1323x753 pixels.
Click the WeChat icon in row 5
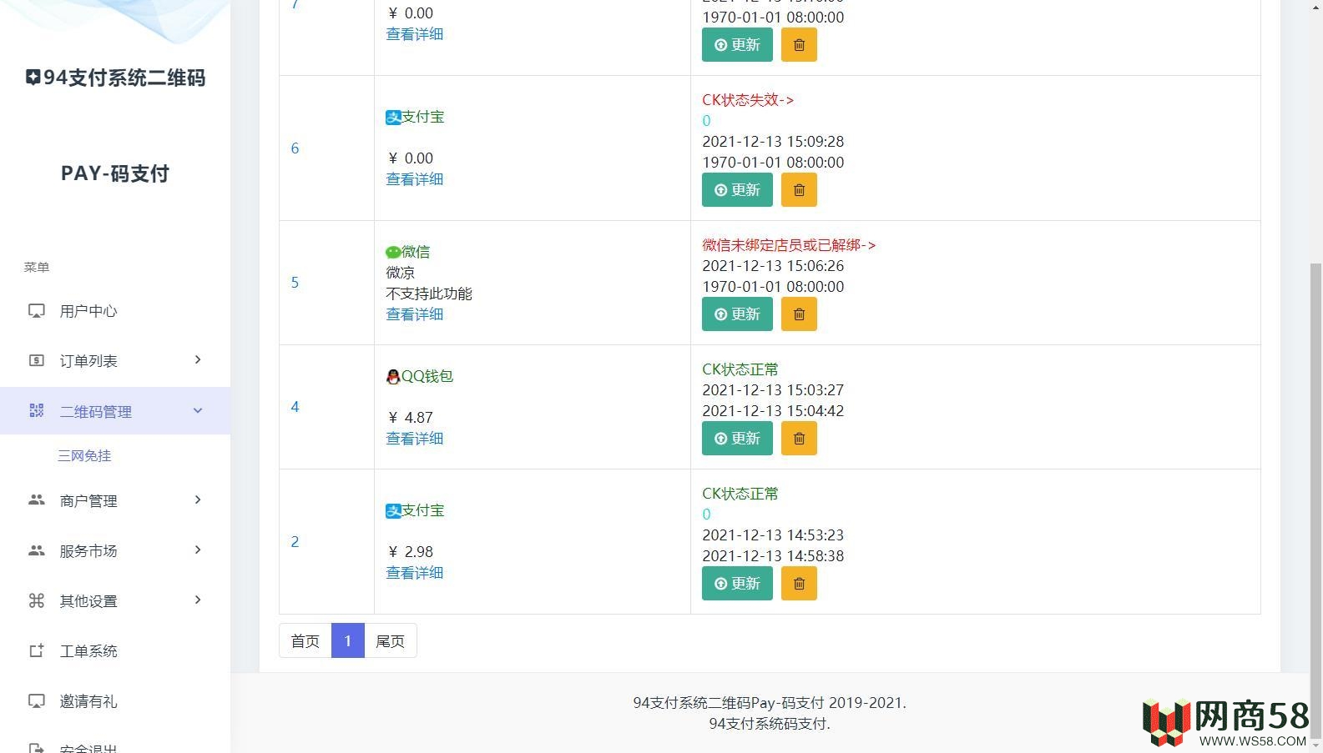393,252
